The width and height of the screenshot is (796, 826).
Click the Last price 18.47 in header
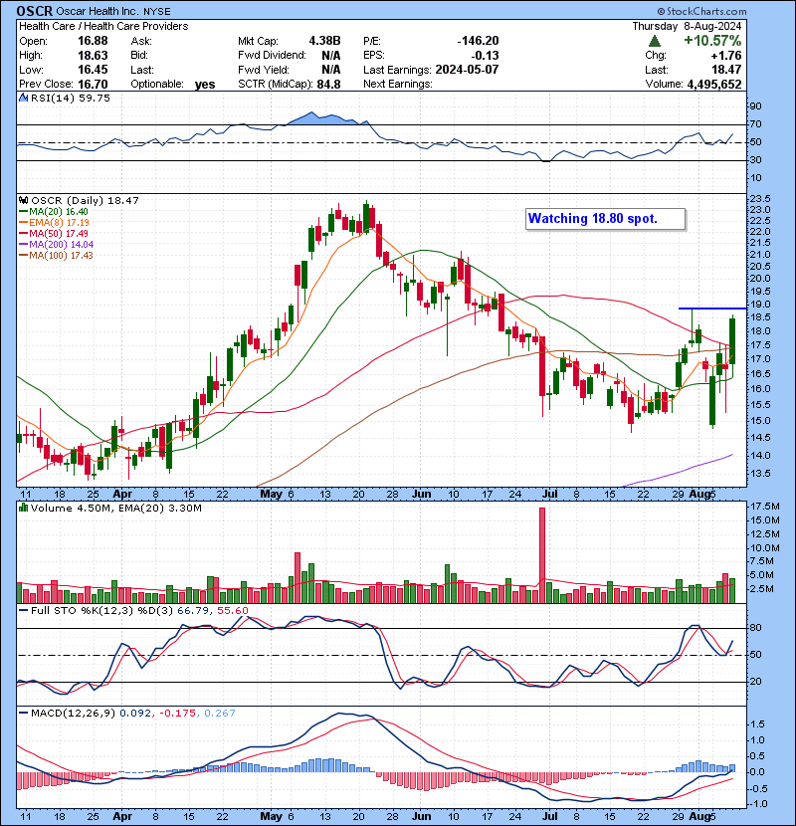728,70
